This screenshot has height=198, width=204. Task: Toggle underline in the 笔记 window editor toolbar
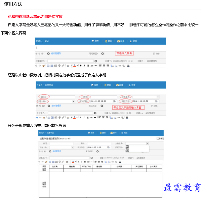88,66
